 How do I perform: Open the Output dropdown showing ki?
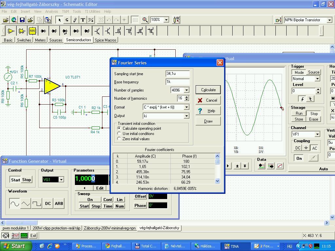186,116
